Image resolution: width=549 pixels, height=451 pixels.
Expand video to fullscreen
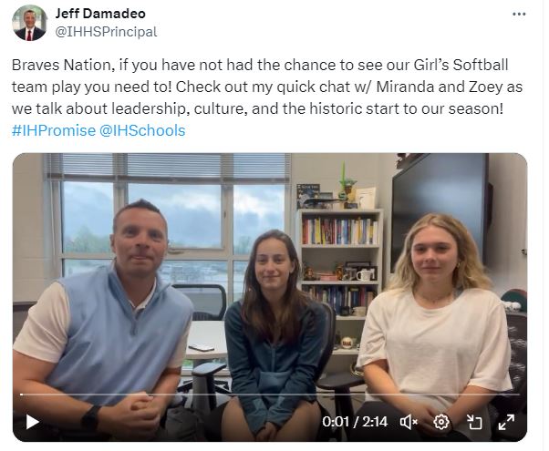coord(506,422)
